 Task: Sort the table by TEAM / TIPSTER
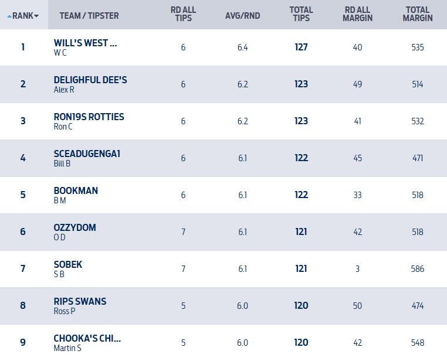pos(89,16)
